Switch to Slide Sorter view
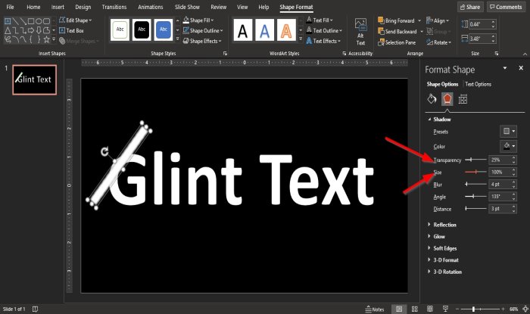Screen dimensions: 530x314 tap(414, 309)
